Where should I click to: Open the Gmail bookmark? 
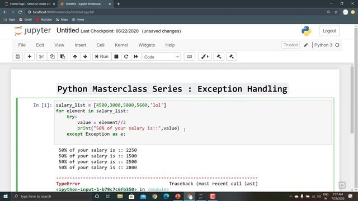(25, 20)
